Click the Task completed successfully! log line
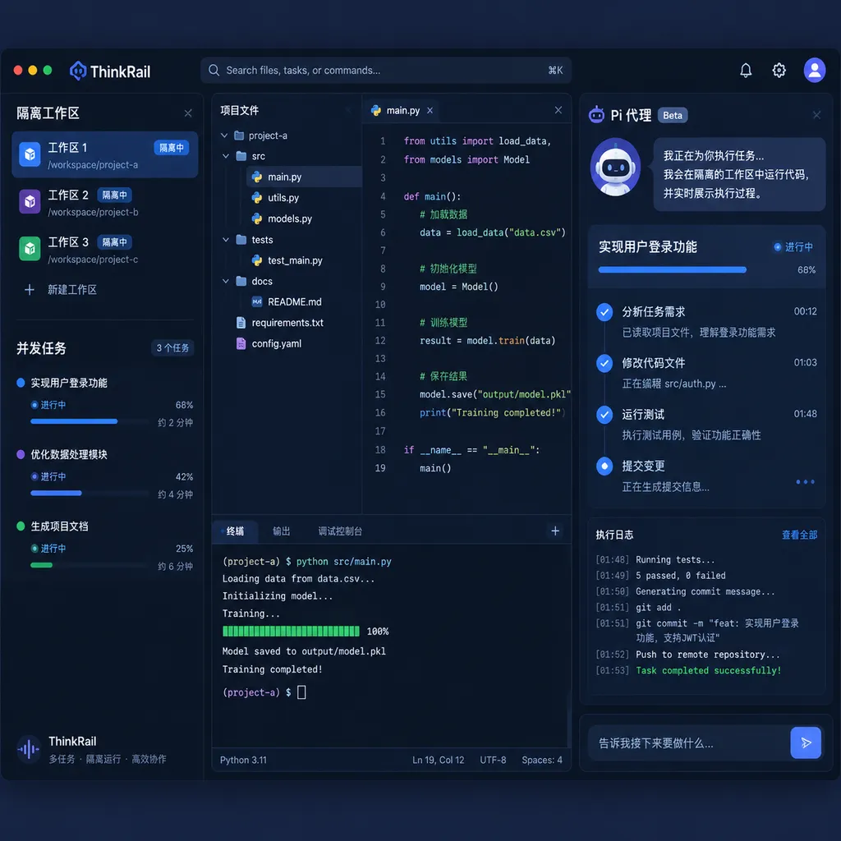Viewport: 841px width, 841px height. click(x=708, y=670)
